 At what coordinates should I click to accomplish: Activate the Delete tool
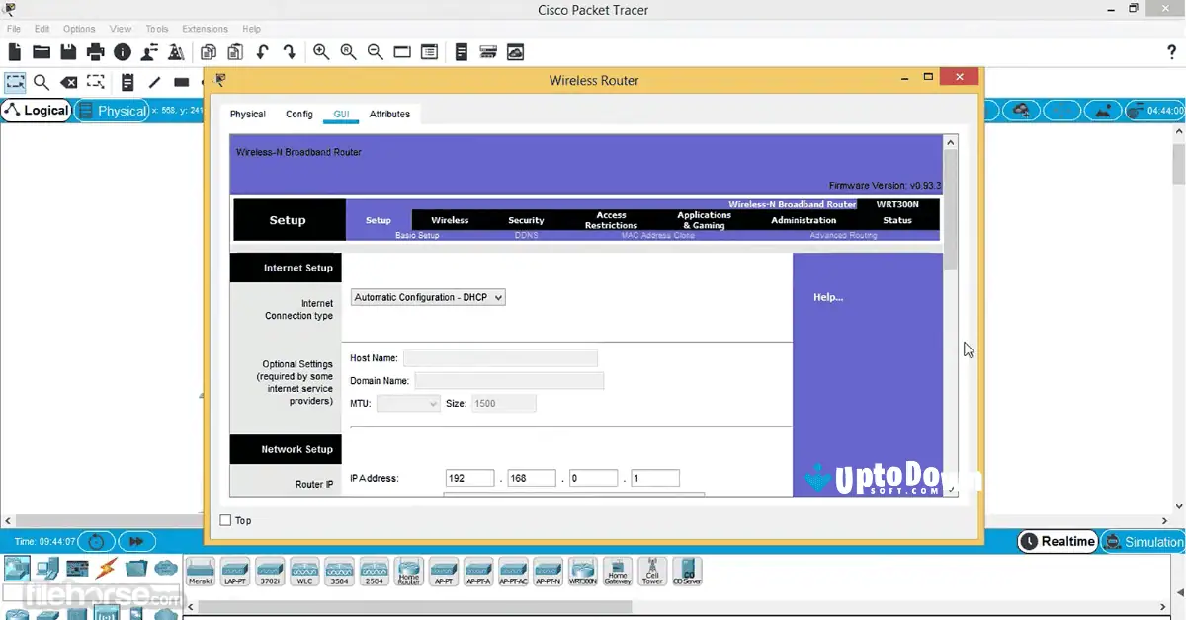pos(68,82)
